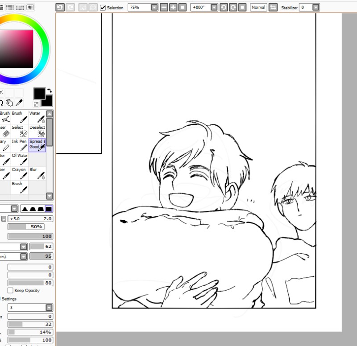Select the Brush tool below Crayon
357x346 pixels.
[x=20, y=187]
